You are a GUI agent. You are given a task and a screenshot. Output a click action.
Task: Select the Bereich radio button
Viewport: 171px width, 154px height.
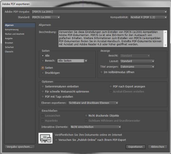coord(43,61)
